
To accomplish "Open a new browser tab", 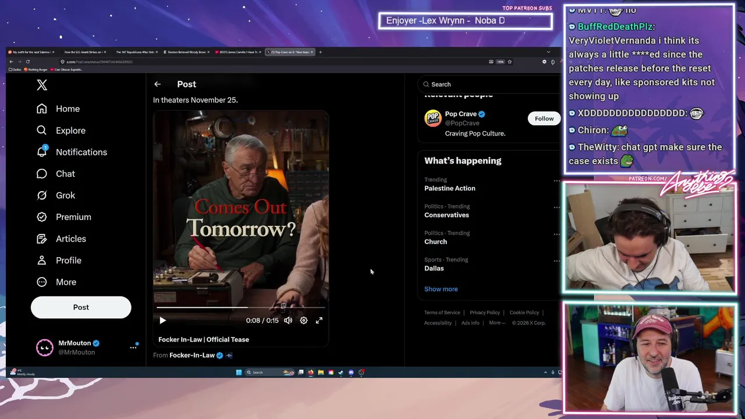I will coord(320,52).
